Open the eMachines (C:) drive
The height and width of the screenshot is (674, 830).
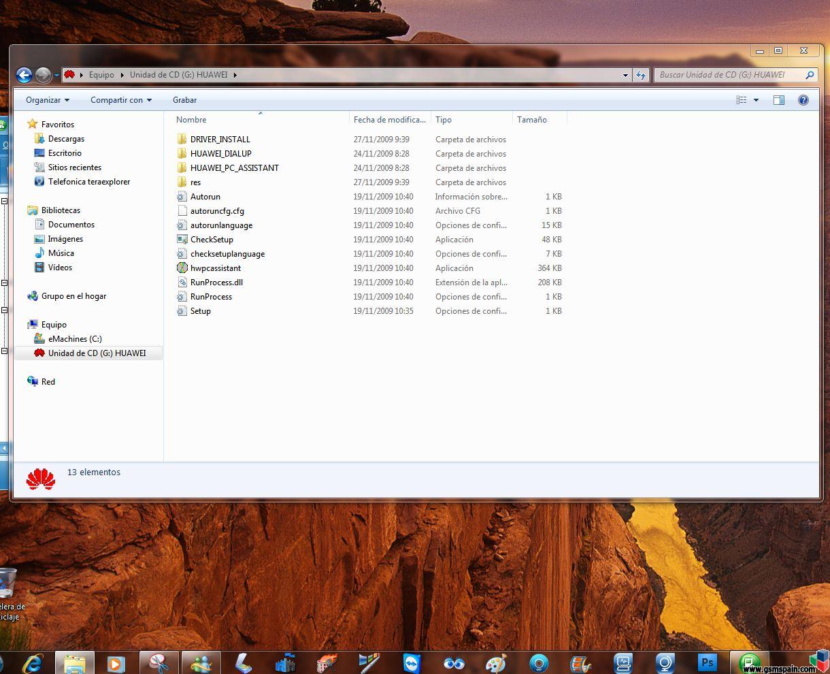point(75,339)
